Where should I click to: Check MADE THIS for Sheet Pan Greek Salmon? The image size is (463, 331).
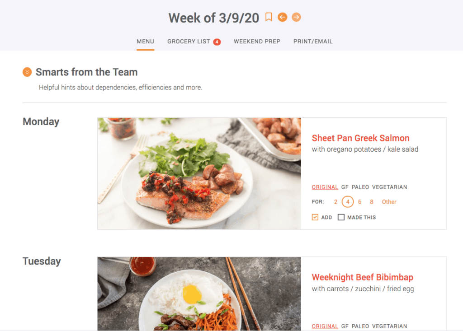[x=341, y=217]
